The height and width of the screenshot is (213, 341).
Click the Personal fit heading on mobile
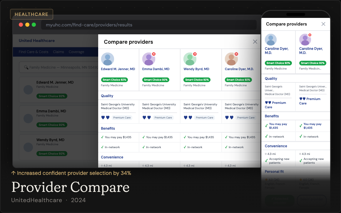[x=274, y=172]
